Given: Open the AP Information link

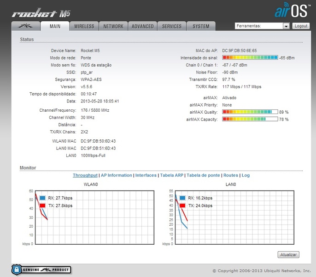Looking at the screenshot, I should tap(116, 175).
